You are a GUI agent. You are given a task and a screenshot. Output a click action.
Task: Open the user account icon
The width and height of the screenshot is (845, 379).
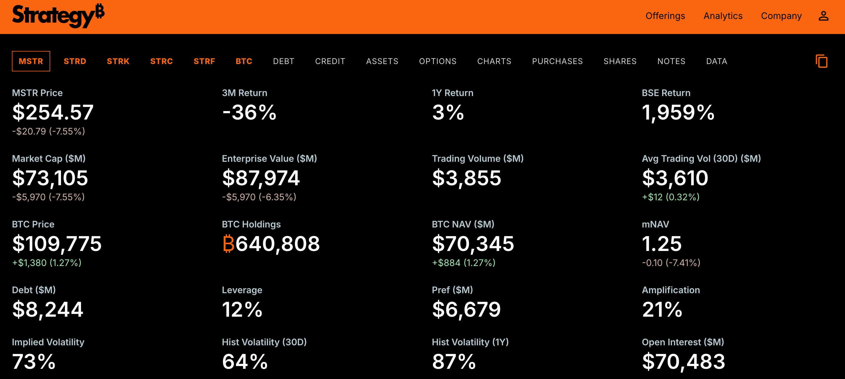tap(823, 15)
